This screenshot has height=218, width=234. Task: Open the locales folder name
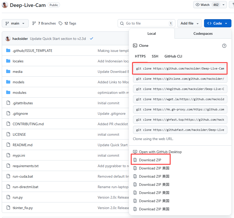click(x=18, y=61)
